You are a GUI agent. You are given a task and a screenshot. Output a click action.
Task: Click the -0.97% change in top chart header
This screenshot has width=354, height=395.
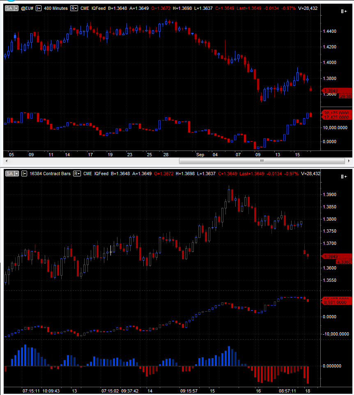(289, 8)
